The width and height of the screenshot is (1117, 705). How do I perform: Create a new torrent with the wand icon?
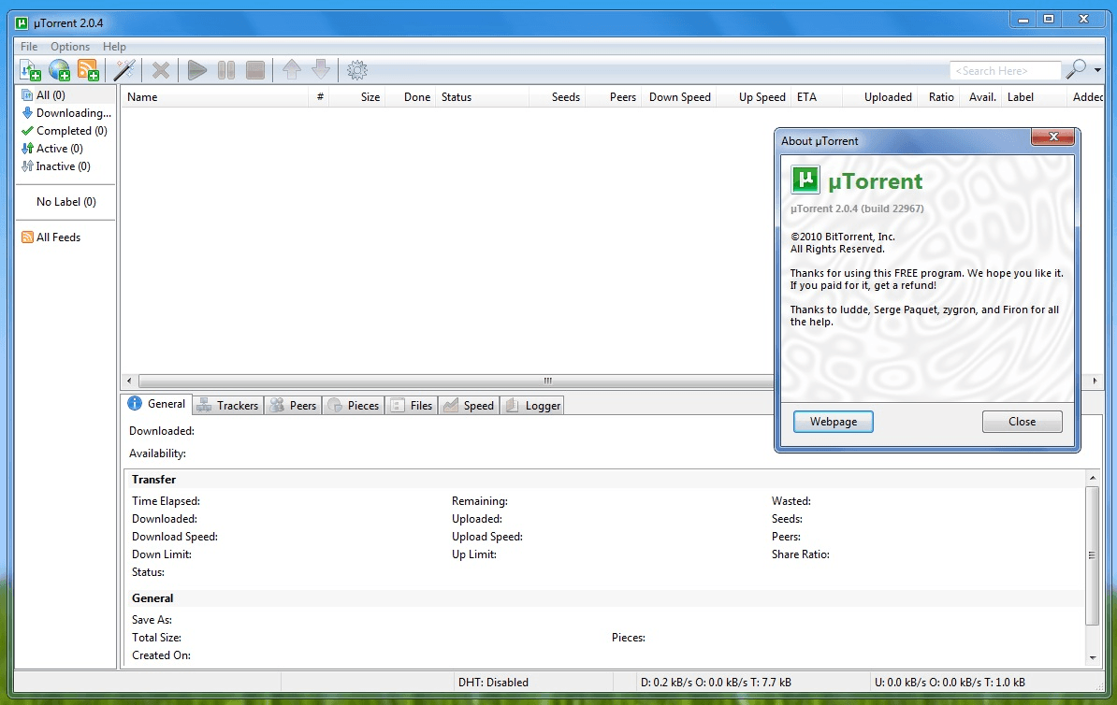coord(123,69)
